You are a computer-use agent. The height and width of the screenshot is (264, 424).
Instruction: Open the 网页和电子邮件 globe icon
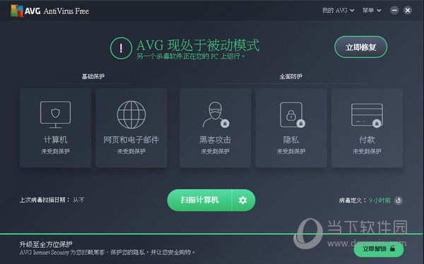coord(131,114)
